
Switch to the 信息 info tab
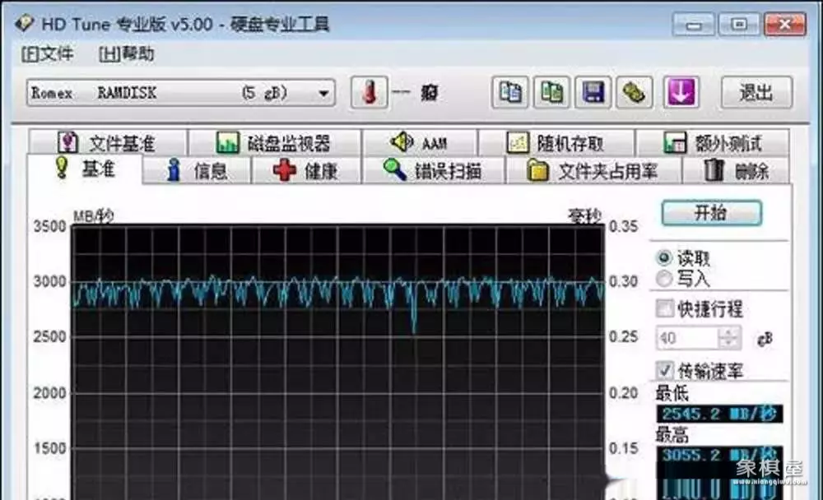click(198, 170)
